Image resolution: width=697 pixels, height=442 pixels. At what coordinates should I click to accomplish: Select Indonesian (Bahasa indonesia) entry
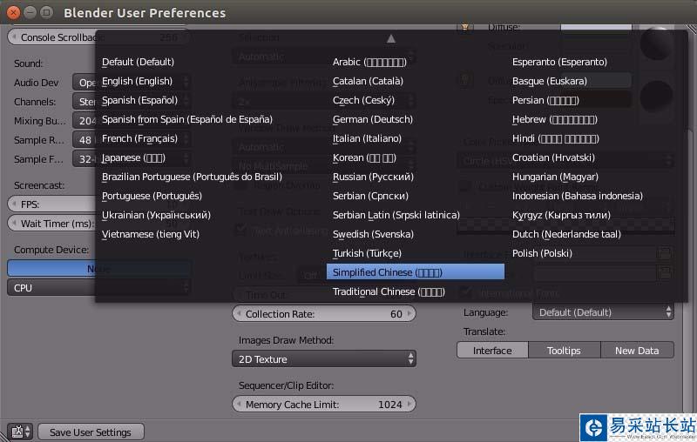(577, 196)
